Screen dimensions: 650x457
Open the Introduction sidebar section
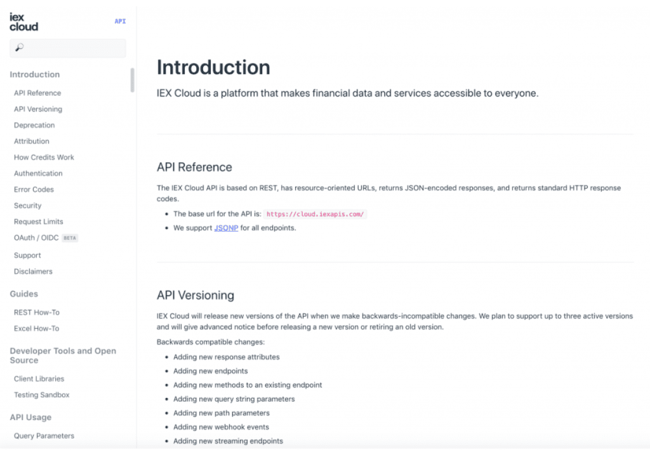pos(35,74)
